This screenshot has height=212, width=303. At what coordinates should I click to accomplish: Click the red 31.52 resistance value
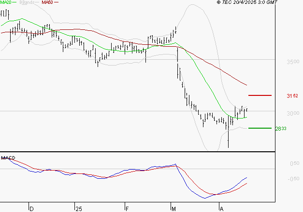292,96
